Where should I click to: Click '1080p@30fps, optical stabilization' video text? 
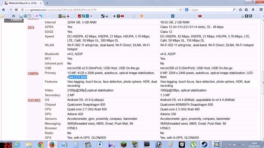[x=183, y=90]
